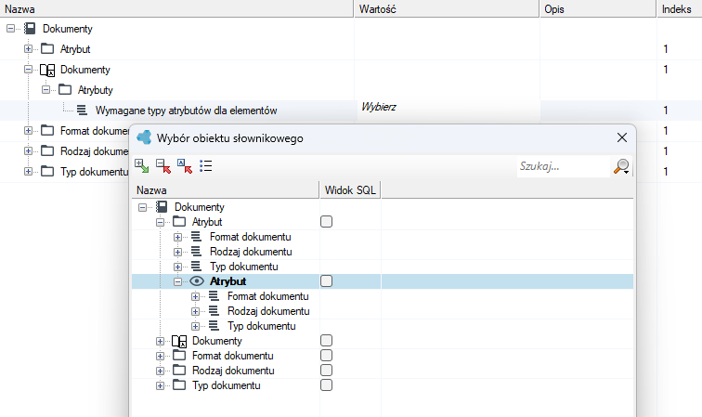Screen dimensions: 702x417
Task: Click the Wartość column header
Action: pos(447,9)
